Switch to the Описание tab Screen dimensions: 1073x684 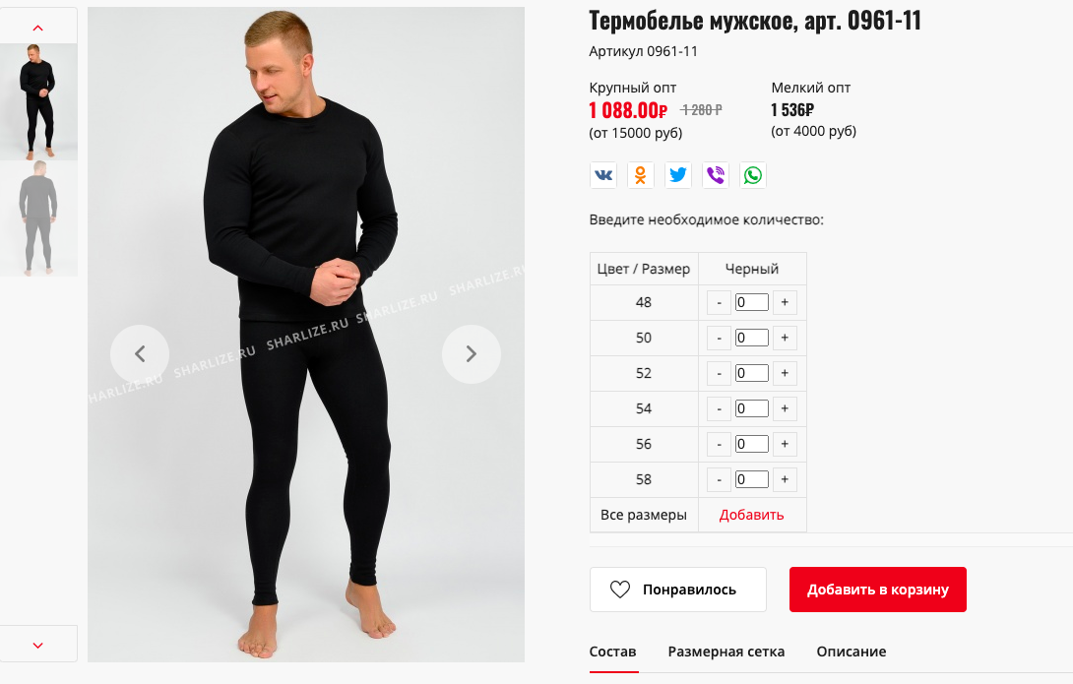pos(852,652)
